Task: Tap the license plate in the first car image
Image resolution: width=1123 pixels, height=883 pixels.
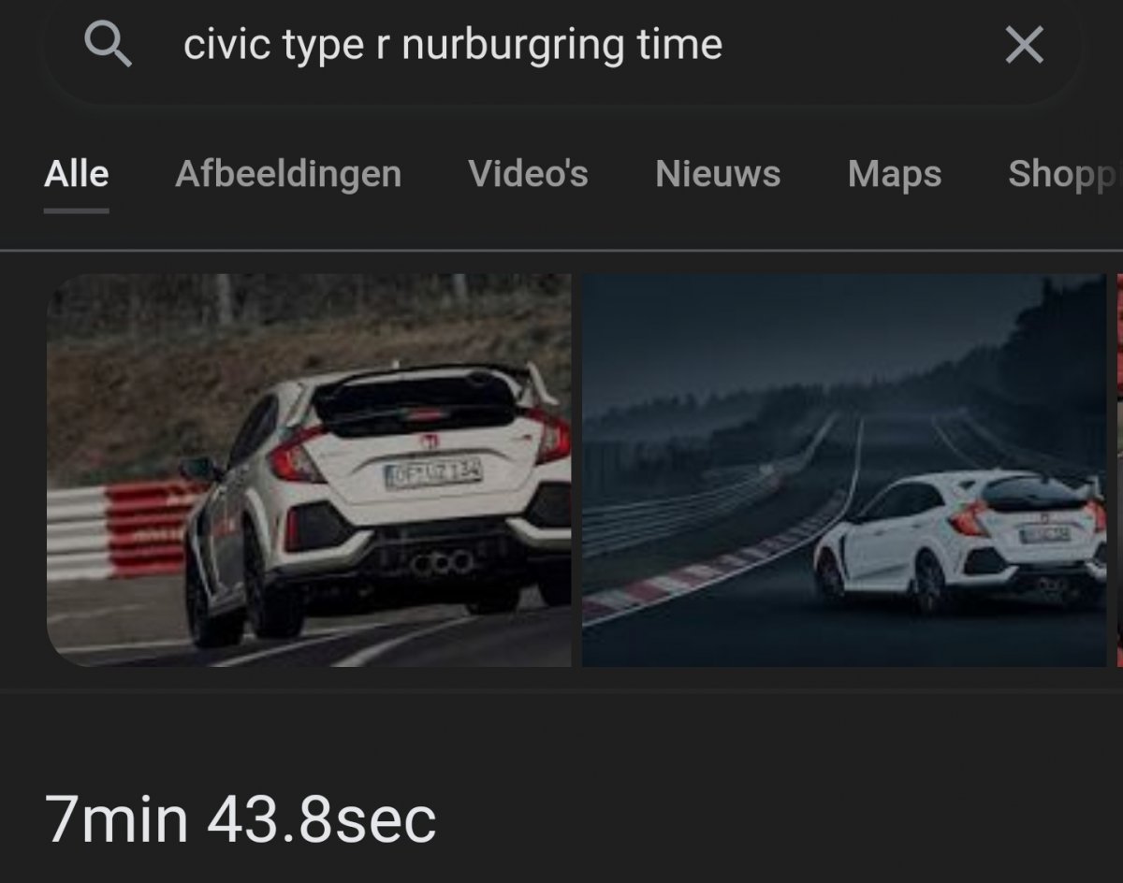Action: 432,472
